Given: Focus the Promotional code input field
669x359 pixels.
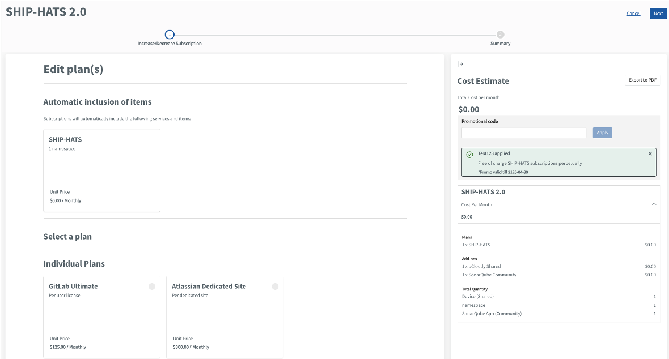Looking at the screenshot, I should click(524, 133).
